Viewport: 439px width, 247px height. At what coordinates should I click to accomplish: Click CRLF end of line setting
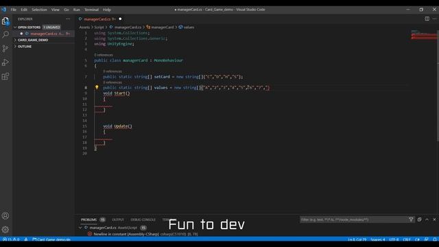click(x=407, y=239)
